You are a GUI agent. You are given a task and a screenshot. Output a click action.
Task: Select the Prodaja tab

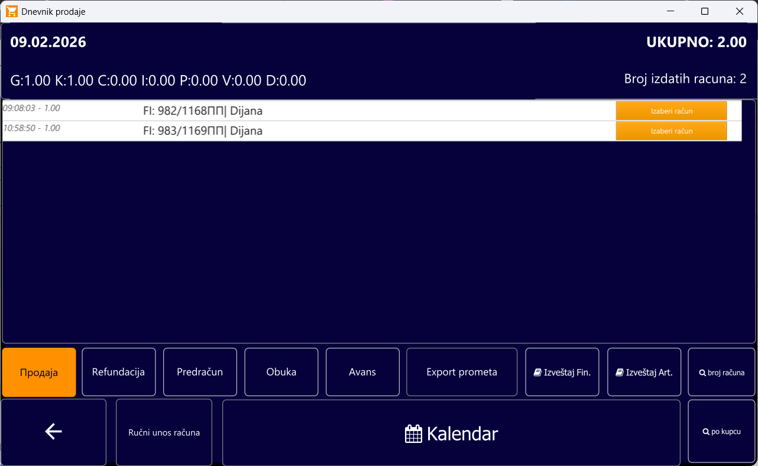(39, 372)
